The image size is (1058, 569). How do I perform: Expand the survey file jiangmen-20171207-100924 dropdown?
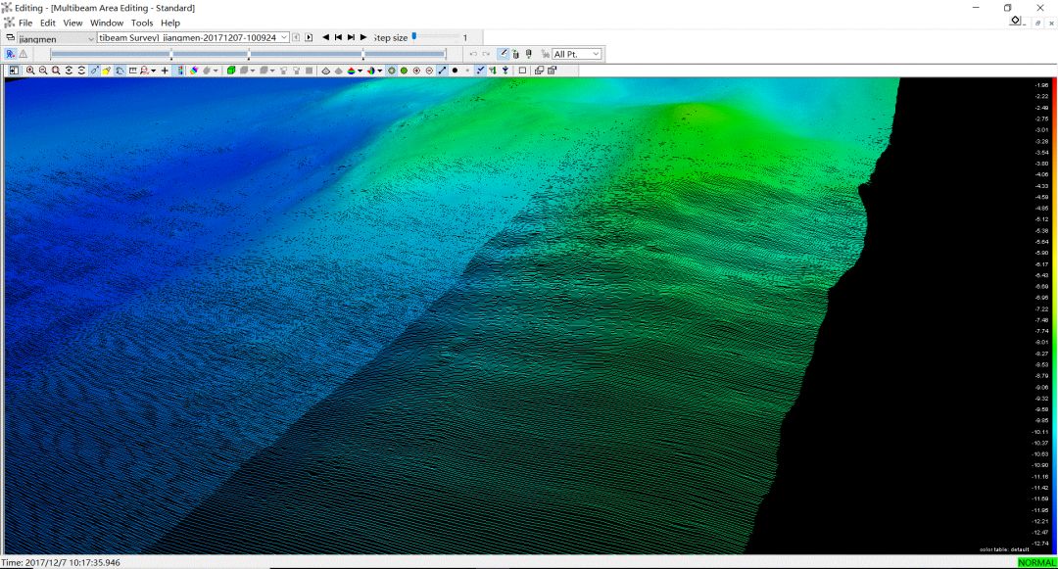click(x=284, y=37)
